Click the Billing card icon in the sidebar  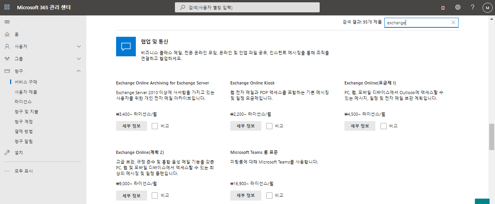(x=7, y=71)
